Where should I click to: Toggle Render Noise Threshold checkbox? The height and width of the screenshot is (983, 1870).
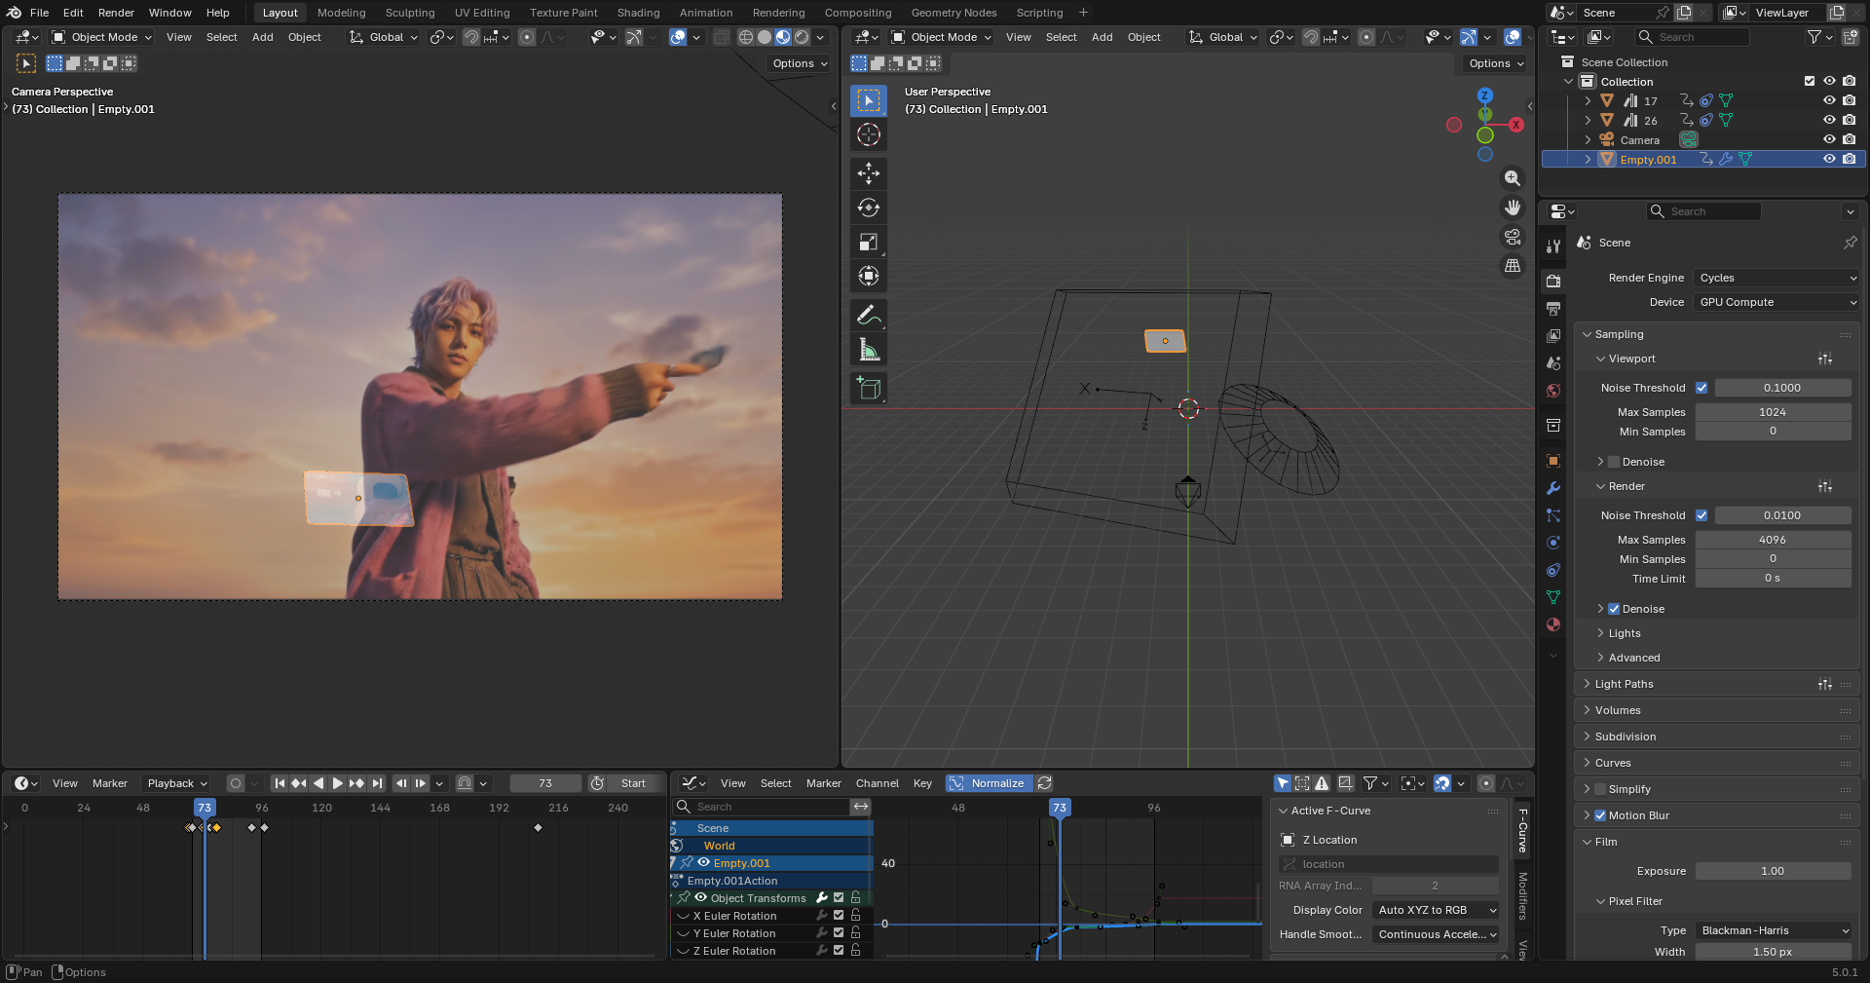tap(1702, 515)
